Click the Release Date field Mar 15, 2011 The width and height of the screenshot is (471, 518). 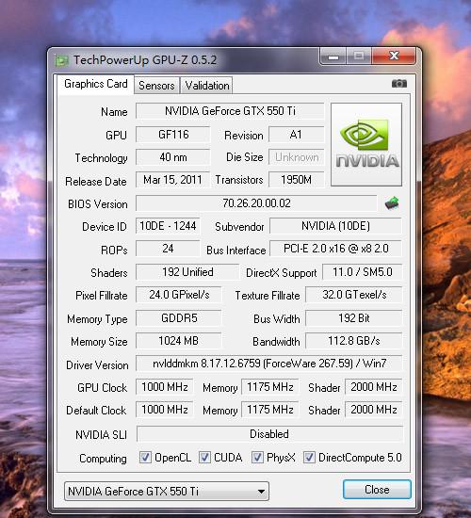coord(172,180)
